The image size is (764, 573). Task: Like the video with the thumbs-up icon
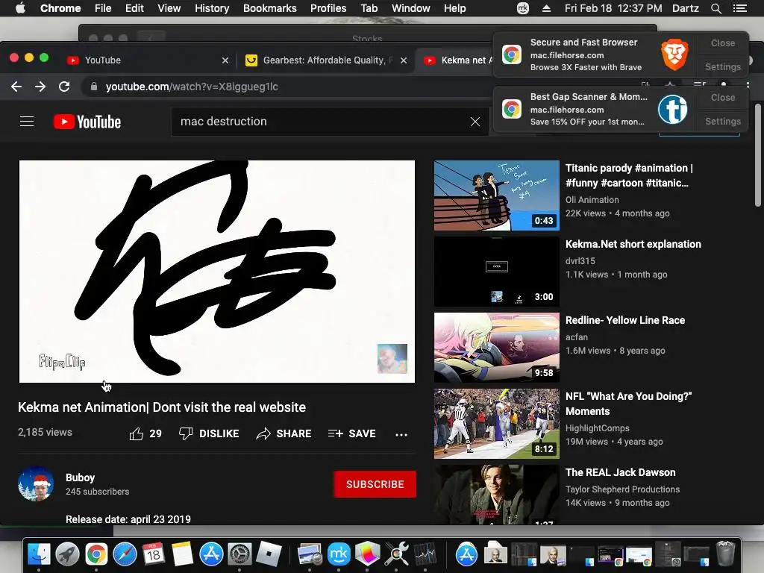[x=137, y=433]
